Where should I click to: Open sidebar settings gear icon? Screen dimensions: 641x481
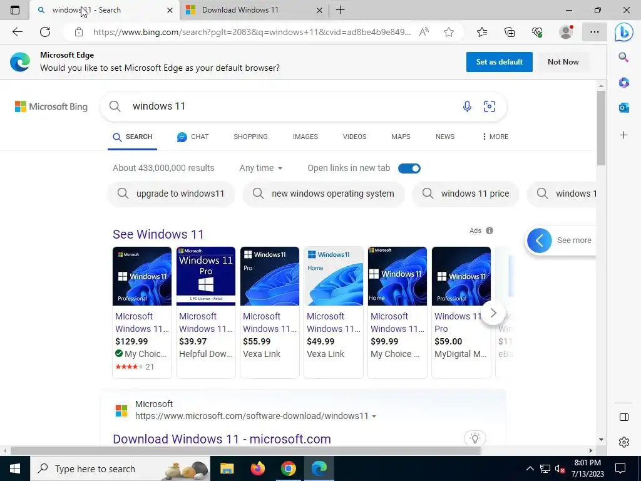[x=624, y=442]
